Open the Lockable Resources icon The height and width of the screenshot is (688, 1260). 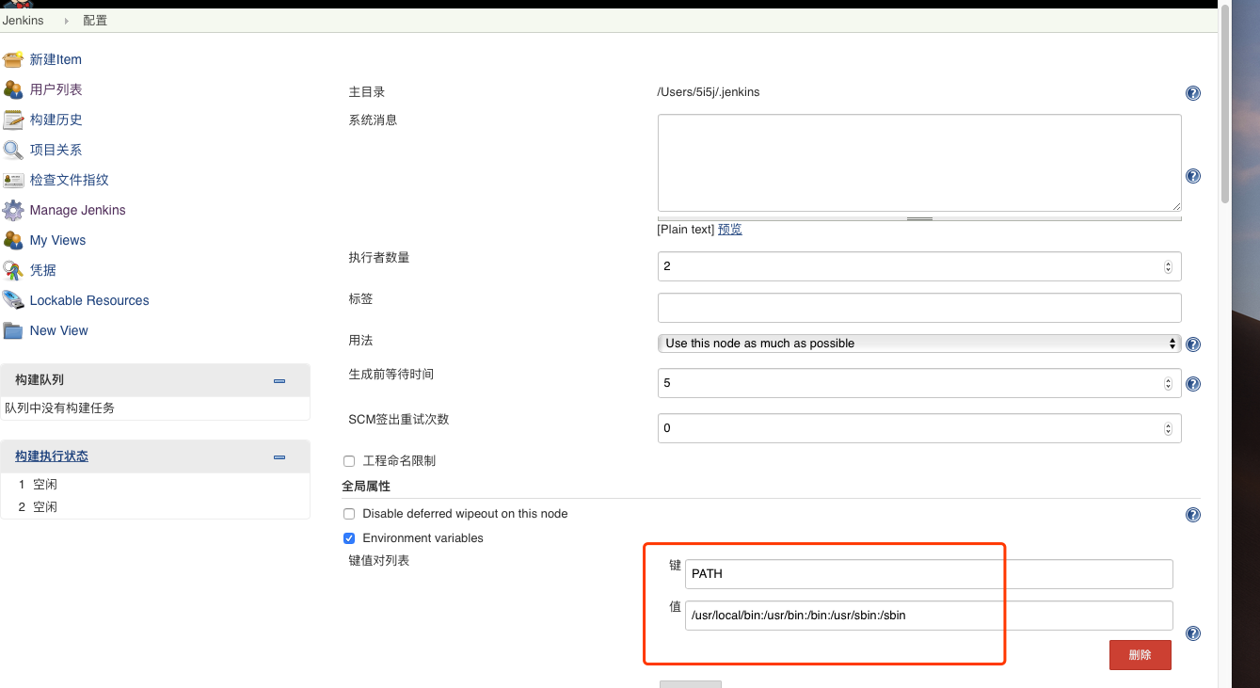(13, 300)
